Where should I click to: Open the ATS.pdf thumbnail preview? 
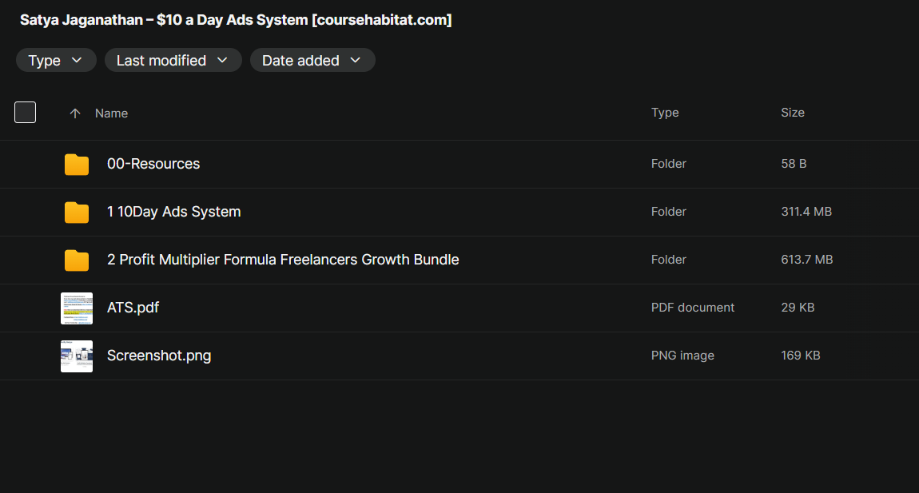click(x=77, y=308)
